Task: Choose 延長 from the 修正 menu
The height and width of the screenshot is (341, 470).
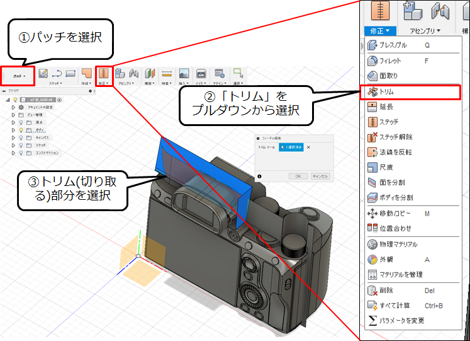Action: [413, 107]
